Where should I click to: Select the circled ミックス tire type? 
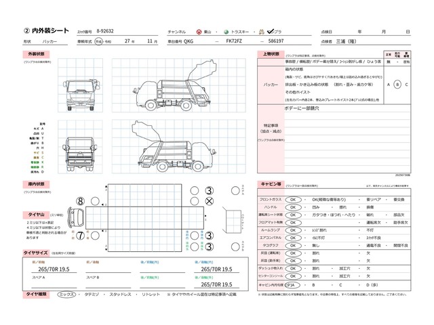point(67,295)
